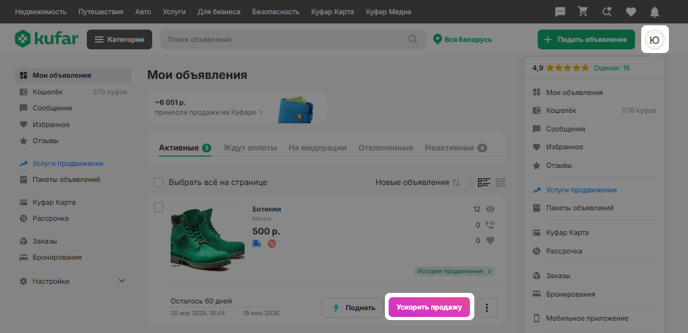Select the Вся Беларусь region selector
688x333 pixels.
463,39
